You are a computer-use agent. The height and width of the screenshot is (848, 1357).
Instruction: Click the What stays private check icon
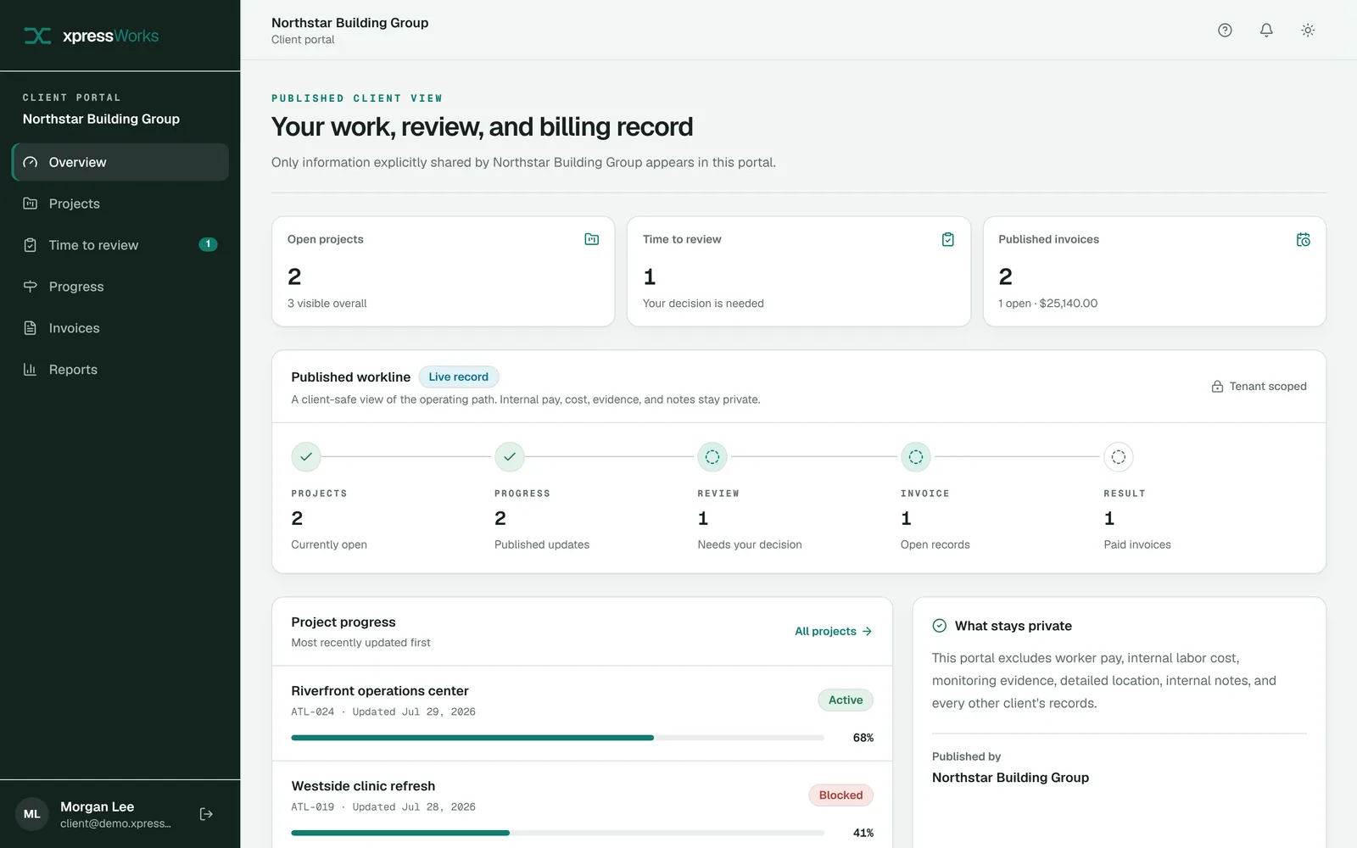(x=940, y=626)
